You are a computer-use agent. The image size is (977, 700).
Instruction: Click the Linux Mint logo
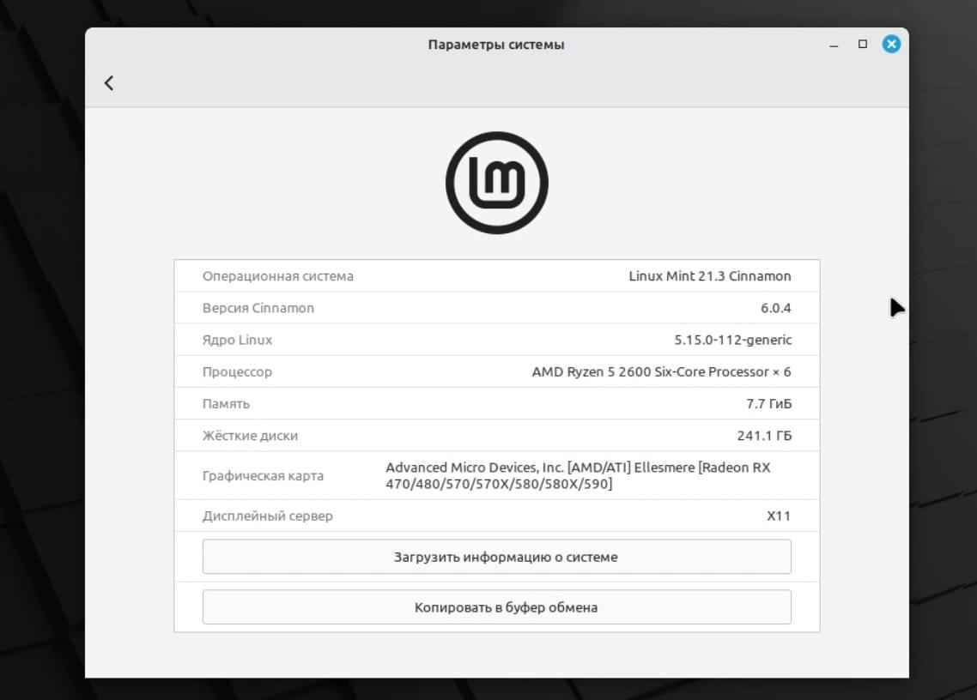coord(496,183)
